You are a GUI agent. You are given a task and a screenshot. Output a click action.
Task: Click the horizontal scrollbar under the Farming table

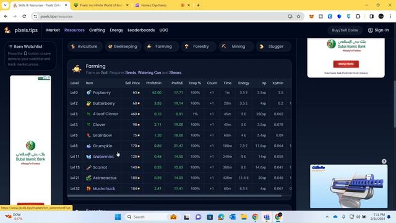[x=174, y=196]
